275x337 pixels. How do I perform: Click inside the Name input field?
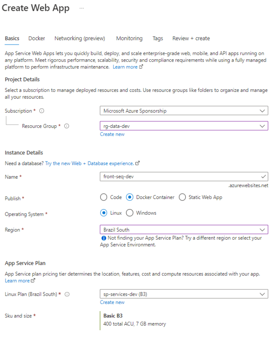tap(171, 176)
